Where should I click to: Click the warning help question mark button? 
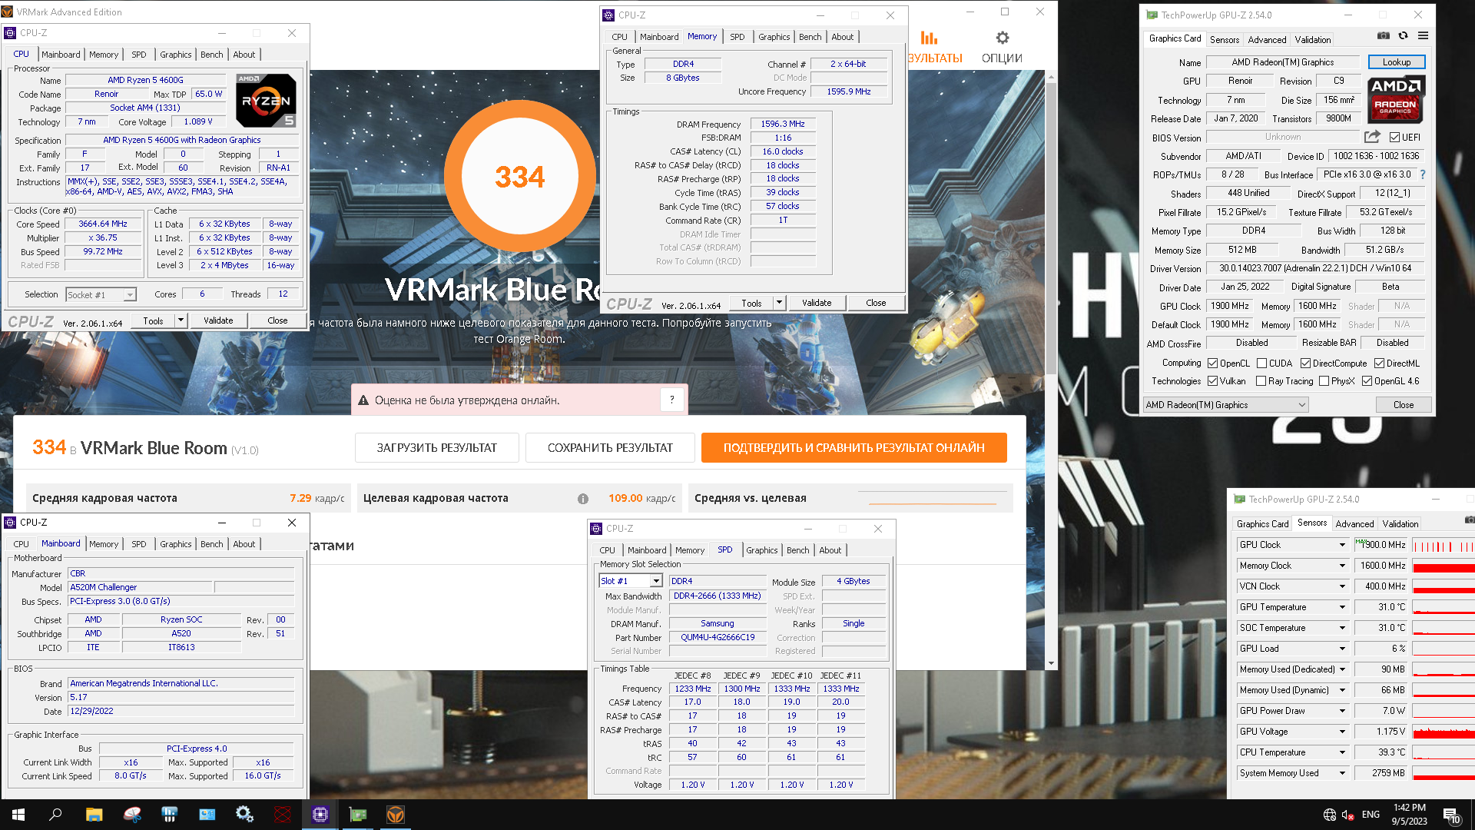tap(671, 400)
